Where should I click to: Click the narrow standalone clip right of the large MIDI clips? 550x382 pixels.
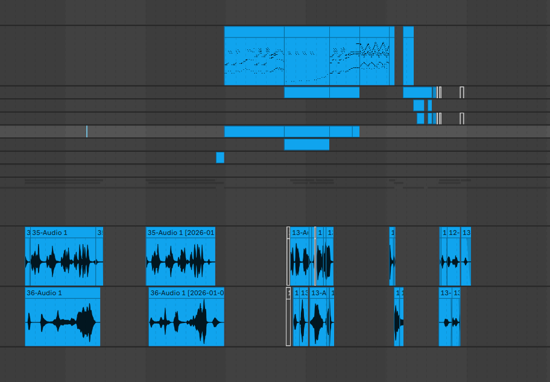click(x=408, y=55)
